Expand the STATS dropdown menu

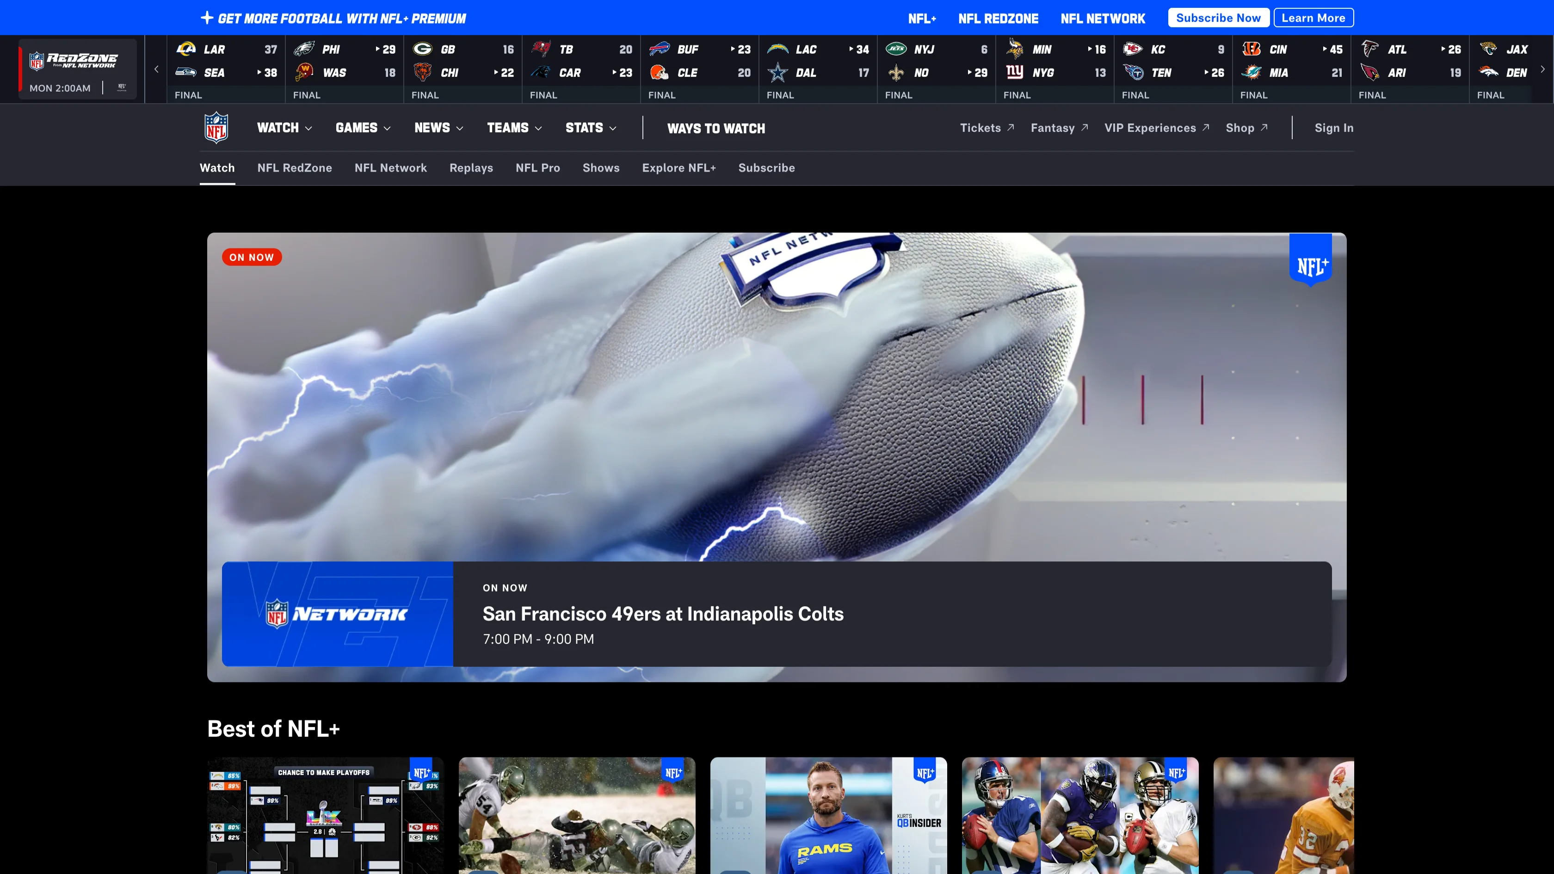point(590,128)
